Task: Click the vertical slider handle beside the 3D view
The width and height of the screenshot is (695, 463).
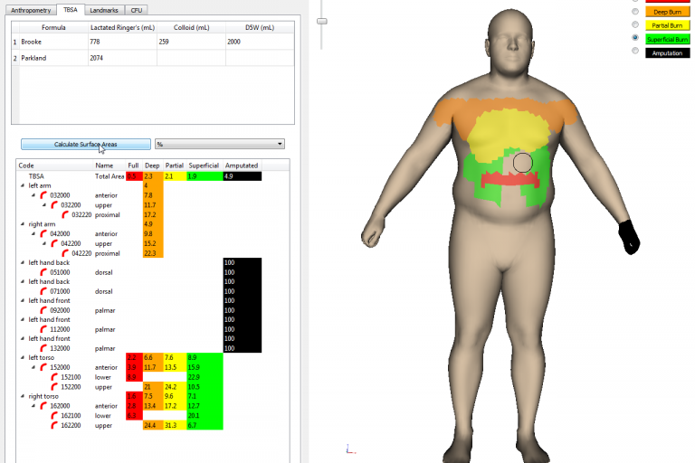Action: [x=323, y=19]
